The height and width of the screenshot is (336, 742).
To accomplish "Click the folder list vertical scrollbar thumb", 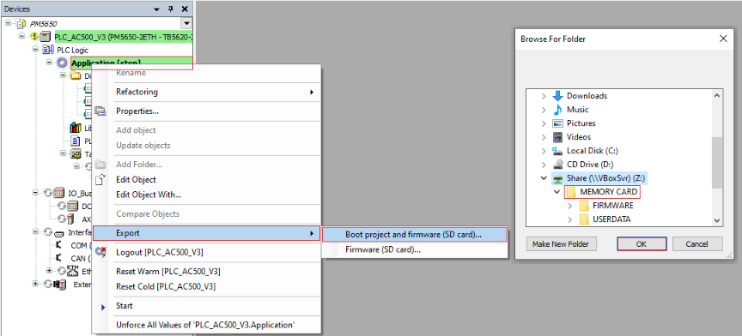I will click(716, 163).
